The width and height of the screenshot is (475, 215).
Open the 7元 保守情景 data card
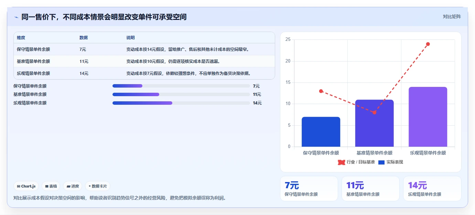point(309,189)
